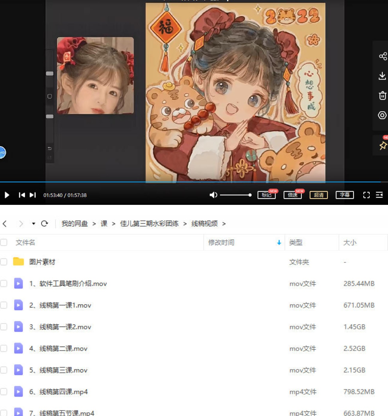
Task: Open the path dropdown arrow near breadcrumbs
Action: [34, 223]
